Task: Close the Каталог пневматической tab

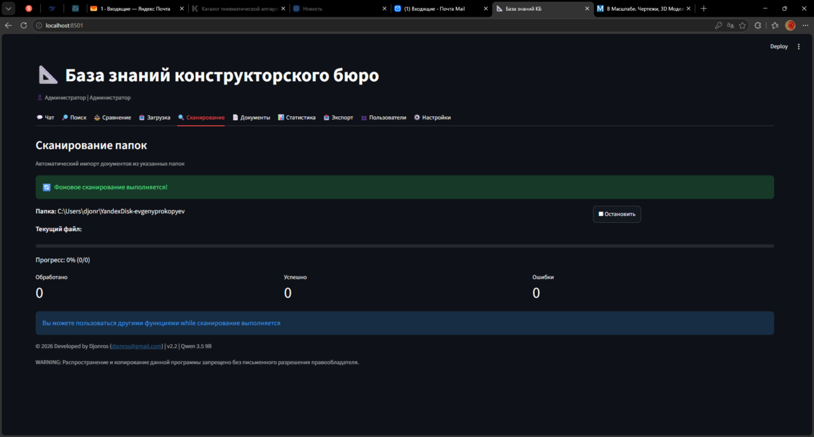Action: 283,9
